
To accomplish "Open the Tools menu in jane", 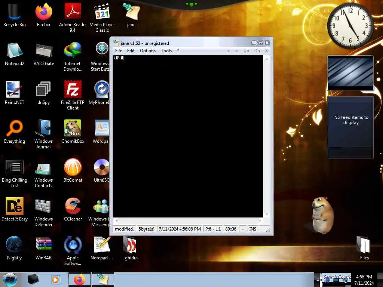I will pos(166,51).
